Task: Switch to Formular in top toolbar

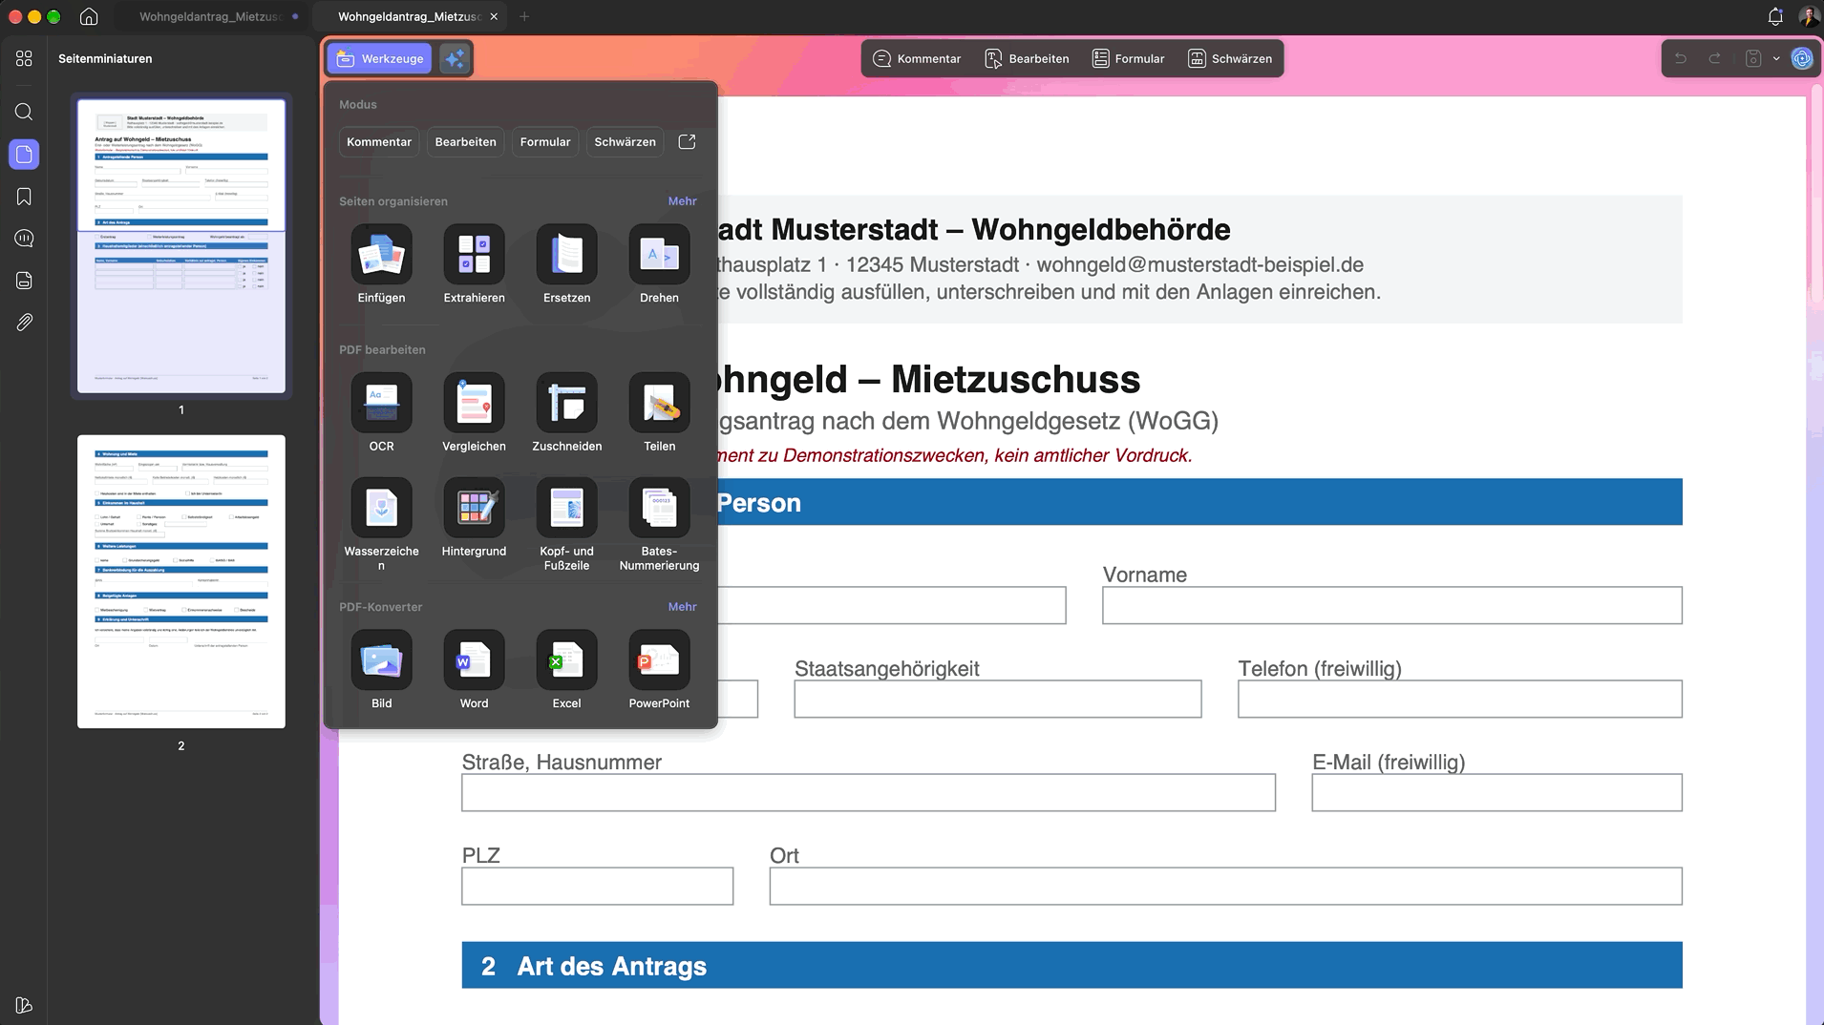Action: click(1129, 58)
